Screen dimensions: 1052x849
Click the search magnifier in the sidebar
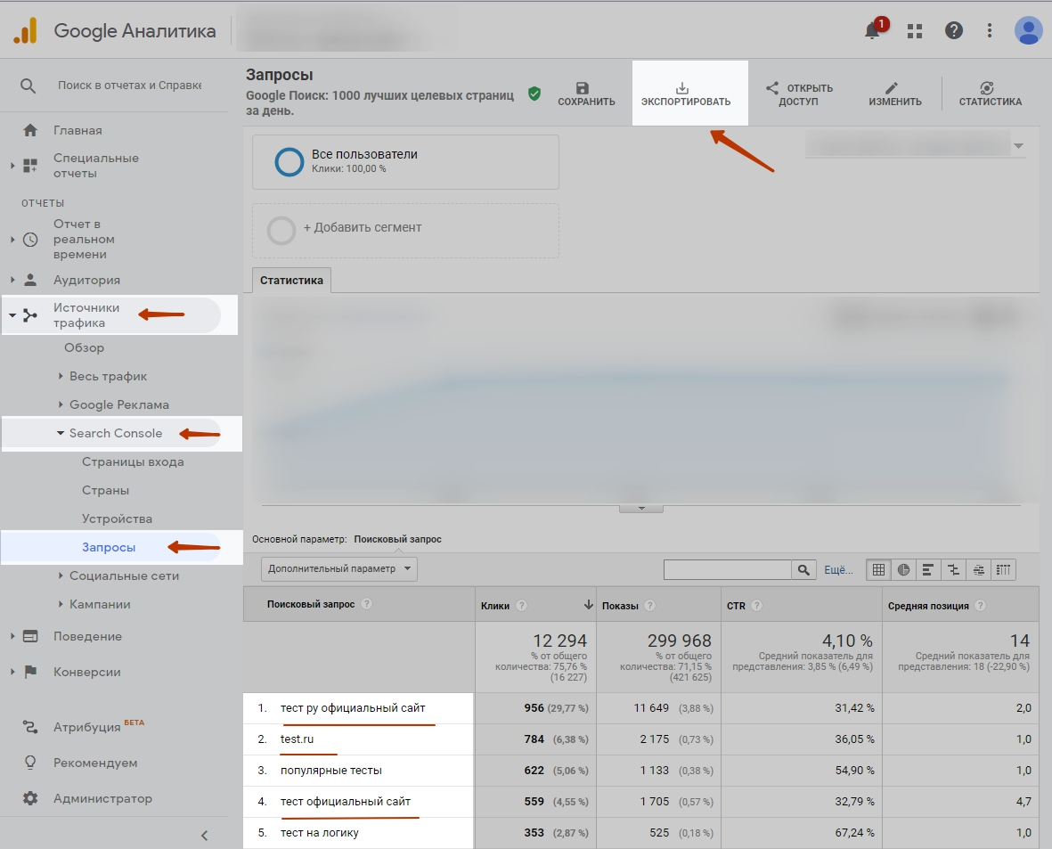[28, 86]
